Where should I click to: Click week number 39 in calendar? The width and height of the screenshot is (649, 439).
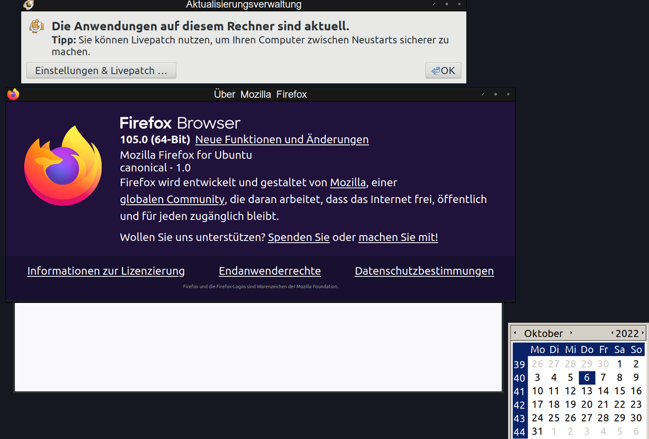coord(519,364)
